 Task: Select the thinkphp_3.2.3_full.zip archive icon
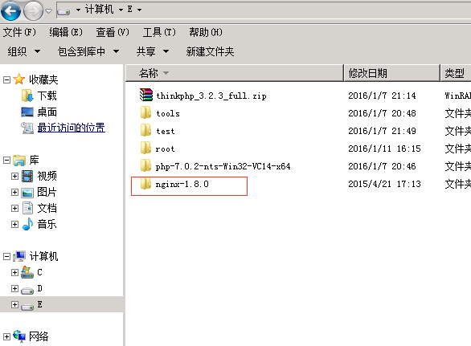[x=146, y=95]
